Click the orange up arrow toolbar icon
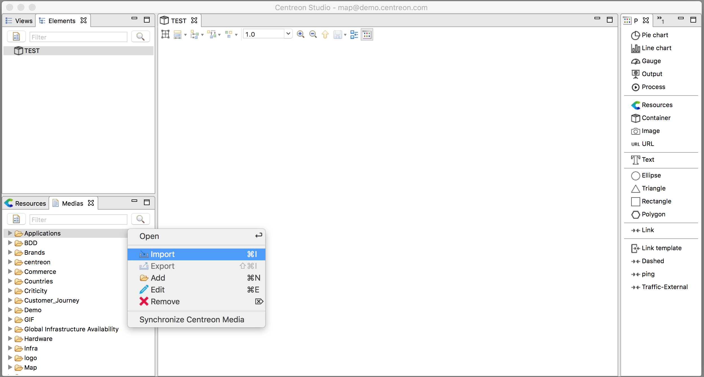The image size is (704, 377). pos(325,34)
